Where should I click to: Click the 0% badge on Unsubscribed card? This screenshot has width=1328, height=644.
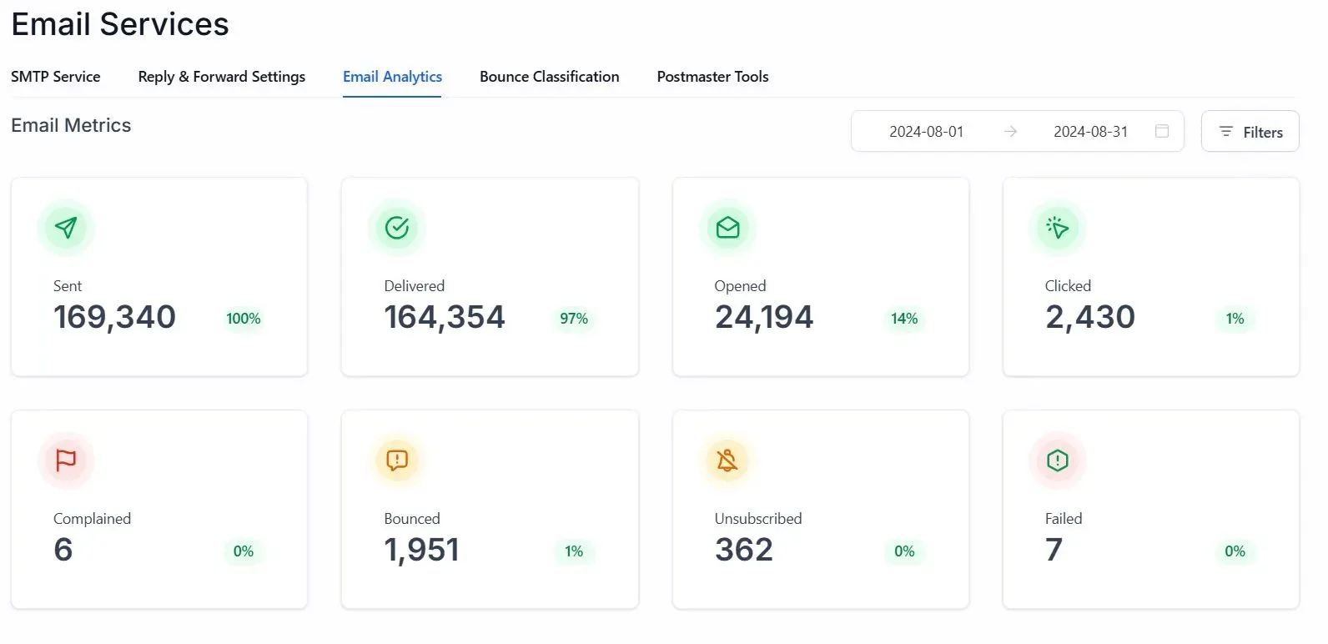pyautogui.click(x=904, y=551)
